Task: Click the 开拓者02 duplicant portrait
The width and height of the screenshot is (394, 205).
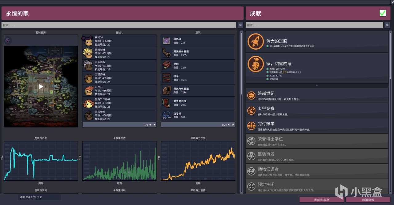Action: coord(88,65)
